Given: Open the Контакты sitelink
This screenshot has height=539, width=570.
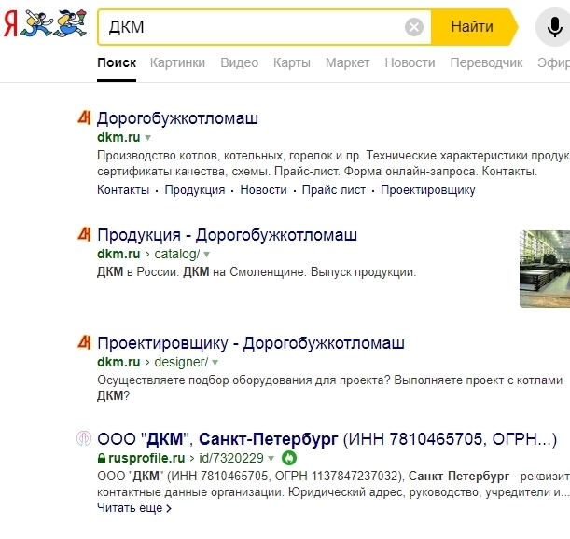Looking at the screenshot, I should pos(123,189).
